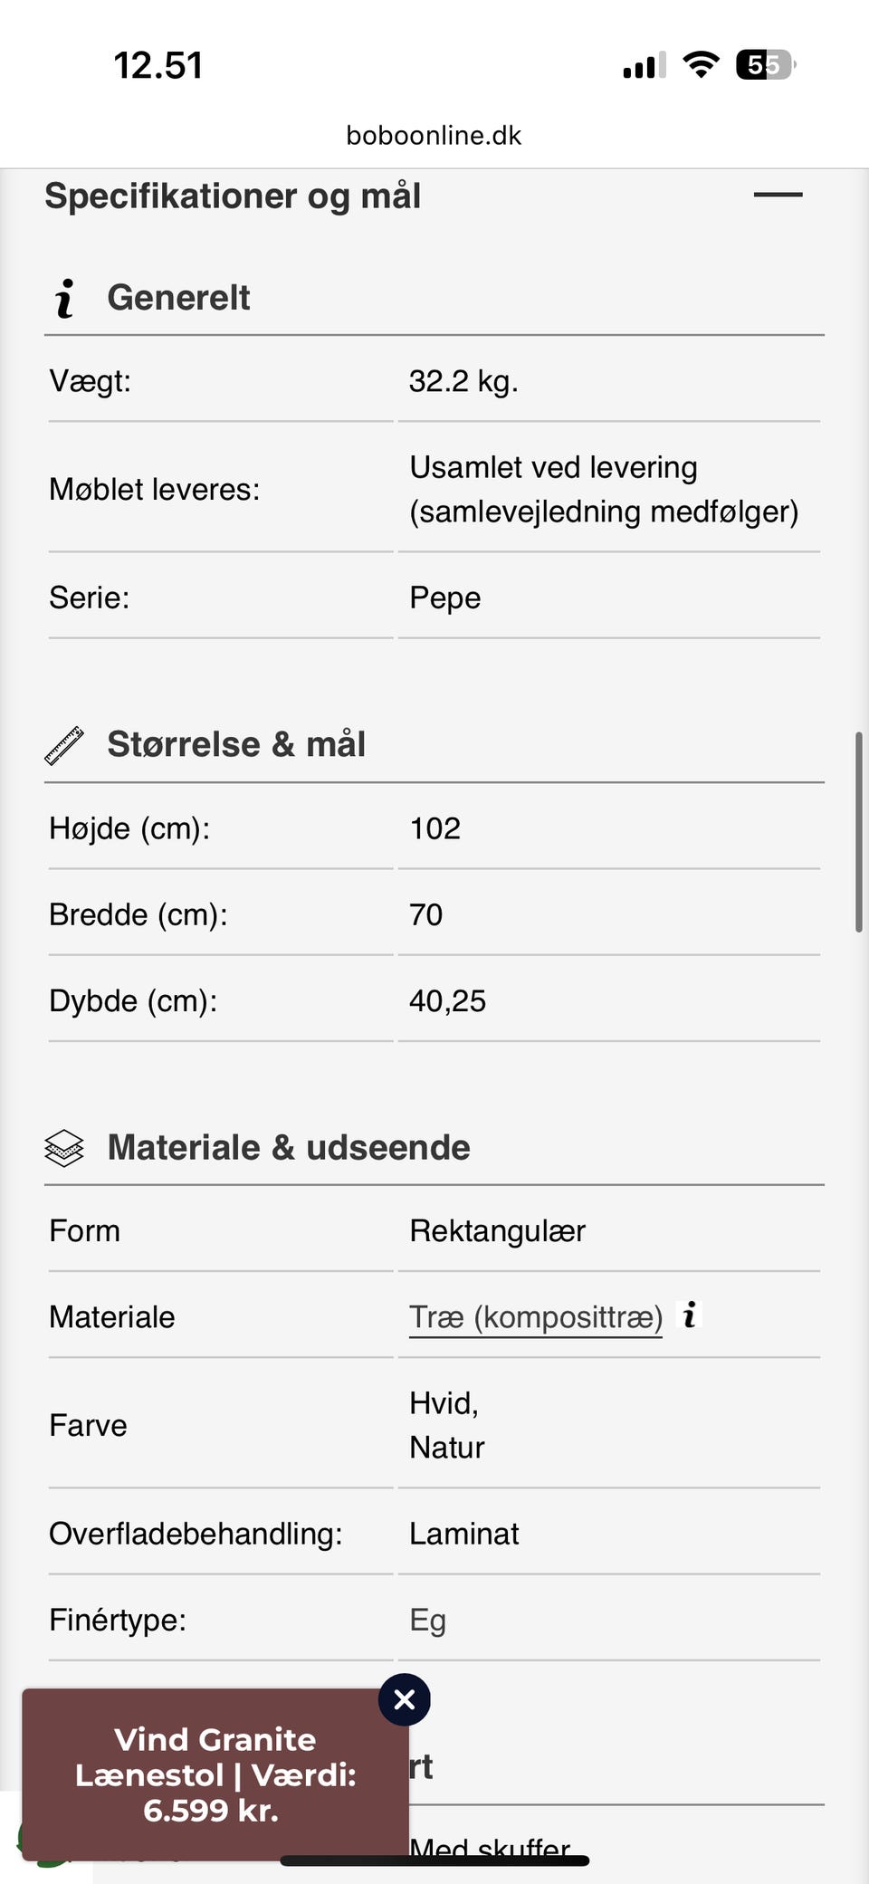Close the Vind Granite Lænestol popup
This screenshot has width=869, height=1884.
coord(405,1699)
